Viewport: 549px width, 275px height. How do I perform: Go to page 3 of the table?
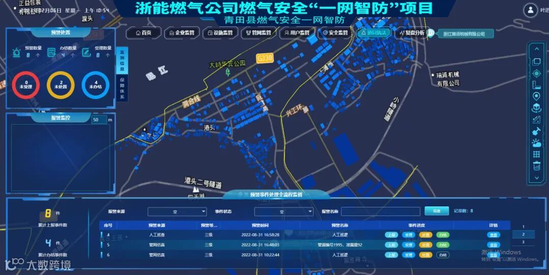click(x=524, y=242)
